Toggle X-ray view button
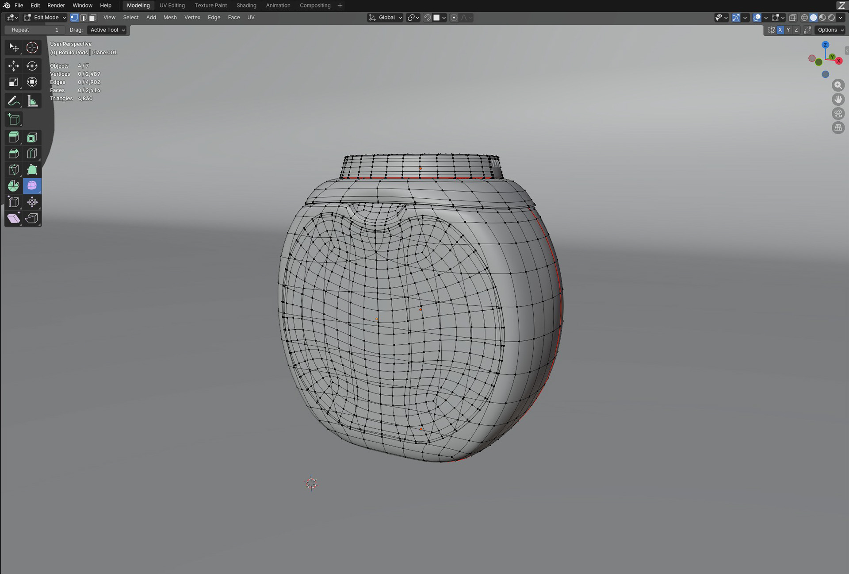The image size is (849, 574). click(x=793, y=18)
